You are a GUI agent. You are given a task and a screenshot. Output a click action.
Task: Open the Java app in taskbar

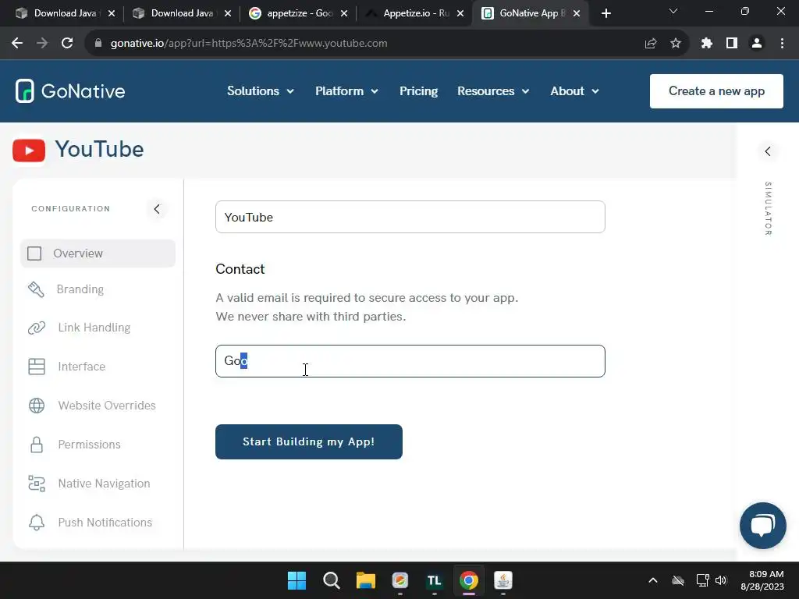503,580
